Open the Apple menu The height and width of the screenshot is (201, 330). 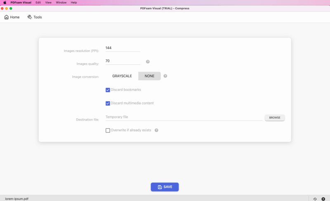5,2
